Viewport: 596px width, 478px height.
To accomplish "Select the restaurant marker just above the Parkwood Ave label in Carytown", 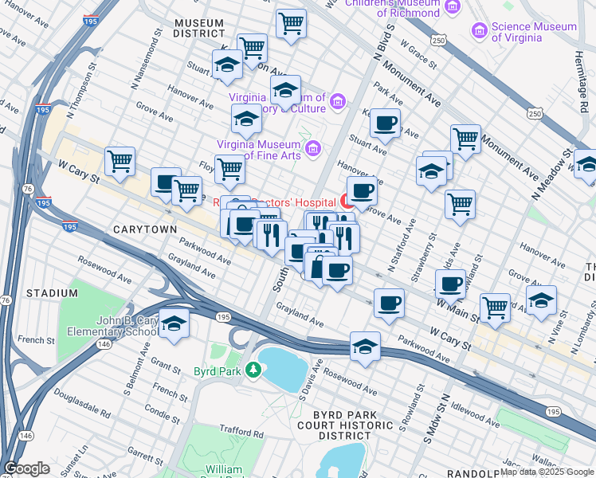I will [272, 236].
